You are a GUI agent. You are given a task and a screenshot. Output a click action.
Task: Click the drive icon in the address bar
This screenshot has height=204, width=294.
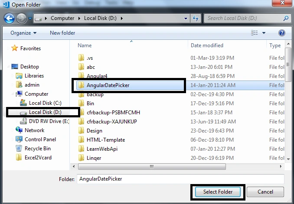coord(38,19)
